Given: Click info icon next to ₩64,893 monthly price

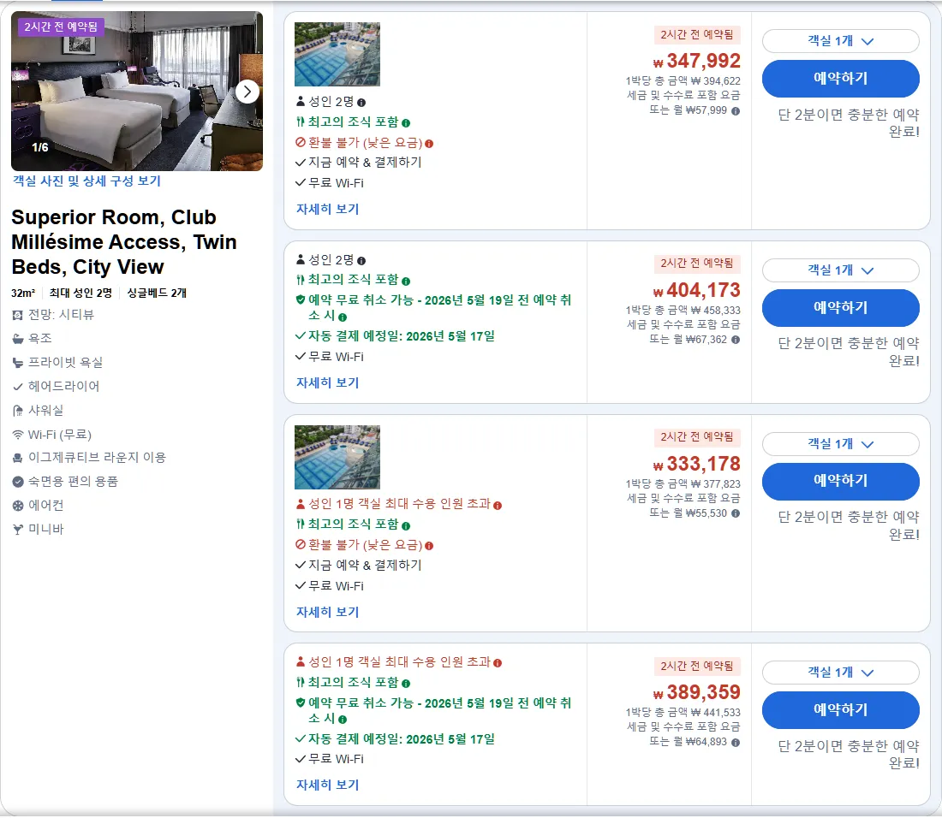Looking at the screenshot, I should pos(736,743).
